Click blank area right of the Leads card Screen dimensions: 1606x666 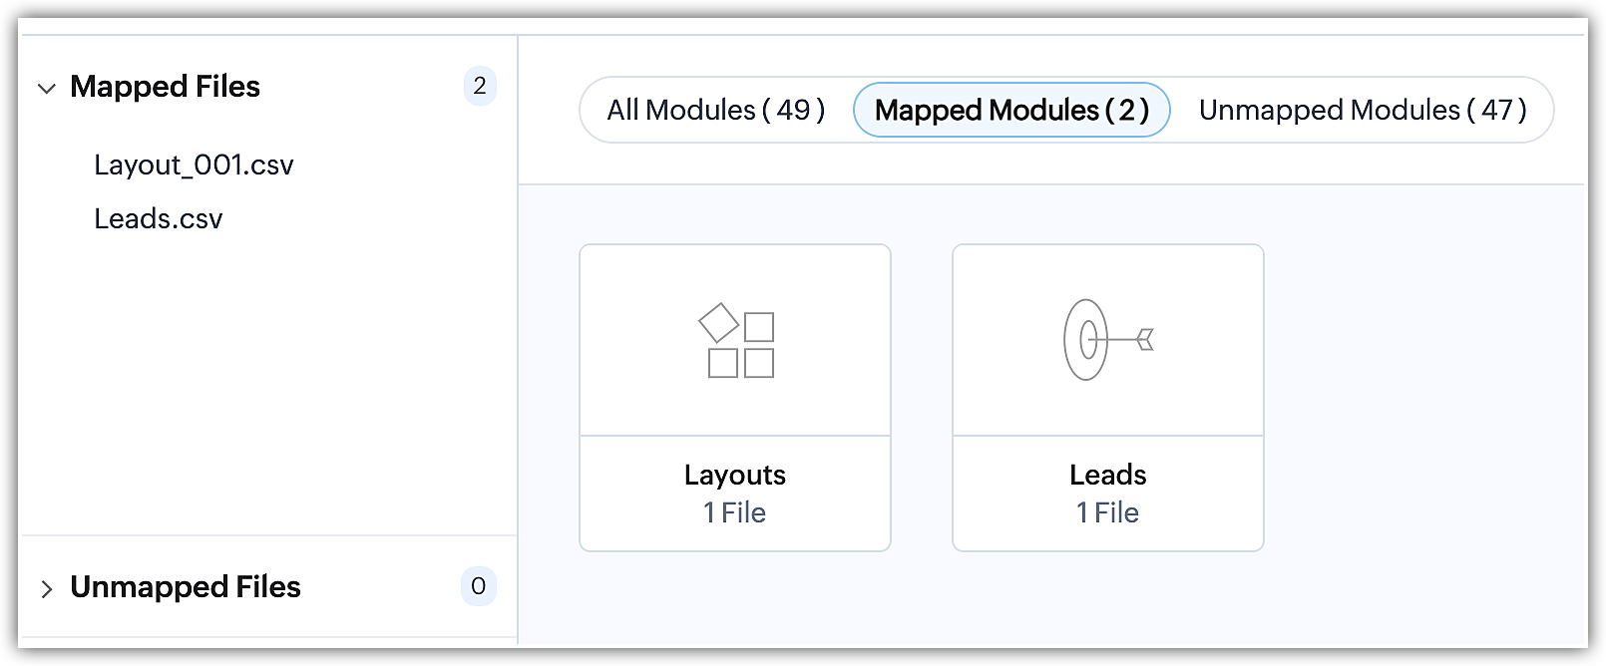pyautogui.click(x=1424, y=399)
